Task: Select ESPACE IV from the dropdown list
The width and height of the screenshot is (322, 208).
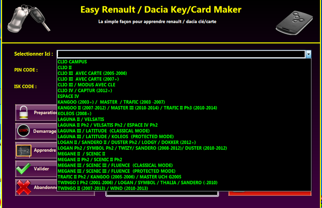Action: 68,96
